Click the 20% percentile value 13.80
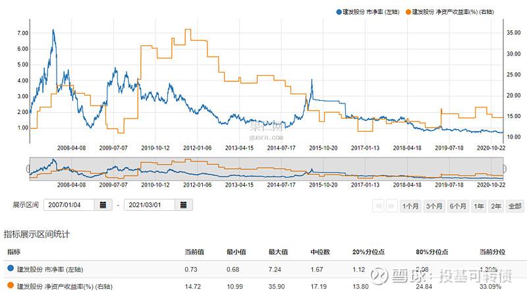This screenshot has width=527, height=292. click(360, 287)
